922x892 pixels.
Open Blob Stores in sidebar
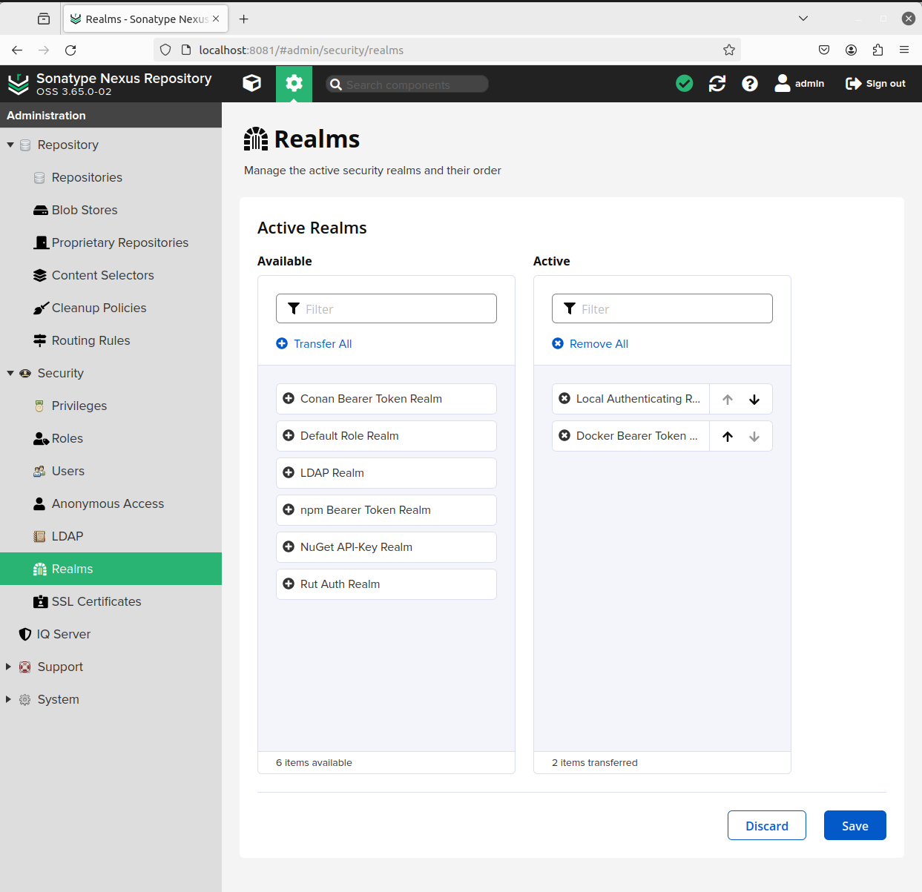[111, 210]
